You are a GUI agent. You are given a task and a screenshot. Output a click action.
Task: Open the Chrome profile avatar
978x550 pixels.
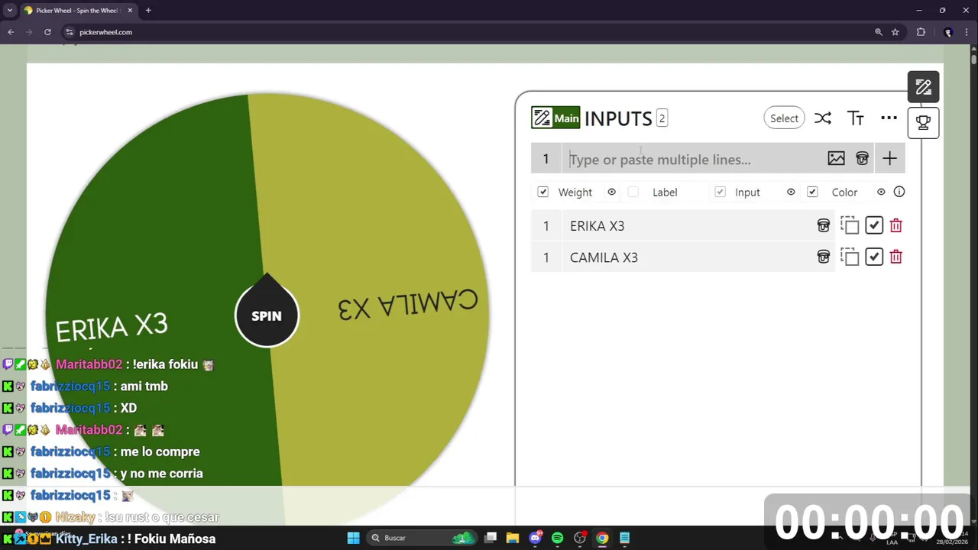[948, 32]
